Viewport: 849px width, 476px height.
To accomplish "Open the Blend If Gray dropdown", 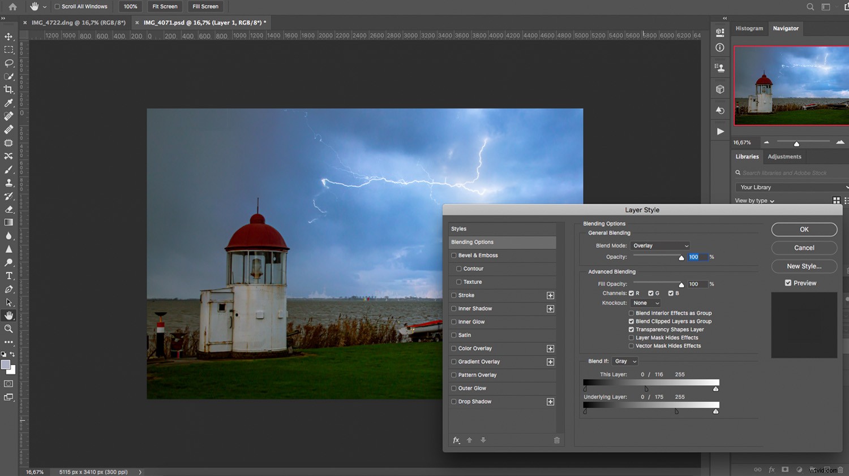I will [625, 361].
